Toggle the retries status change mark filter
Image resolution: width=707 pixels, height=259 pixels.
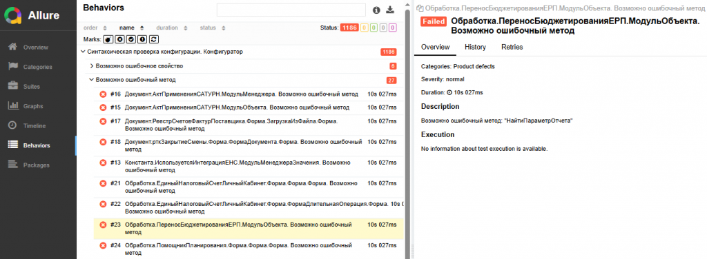[x=154, y=39]
